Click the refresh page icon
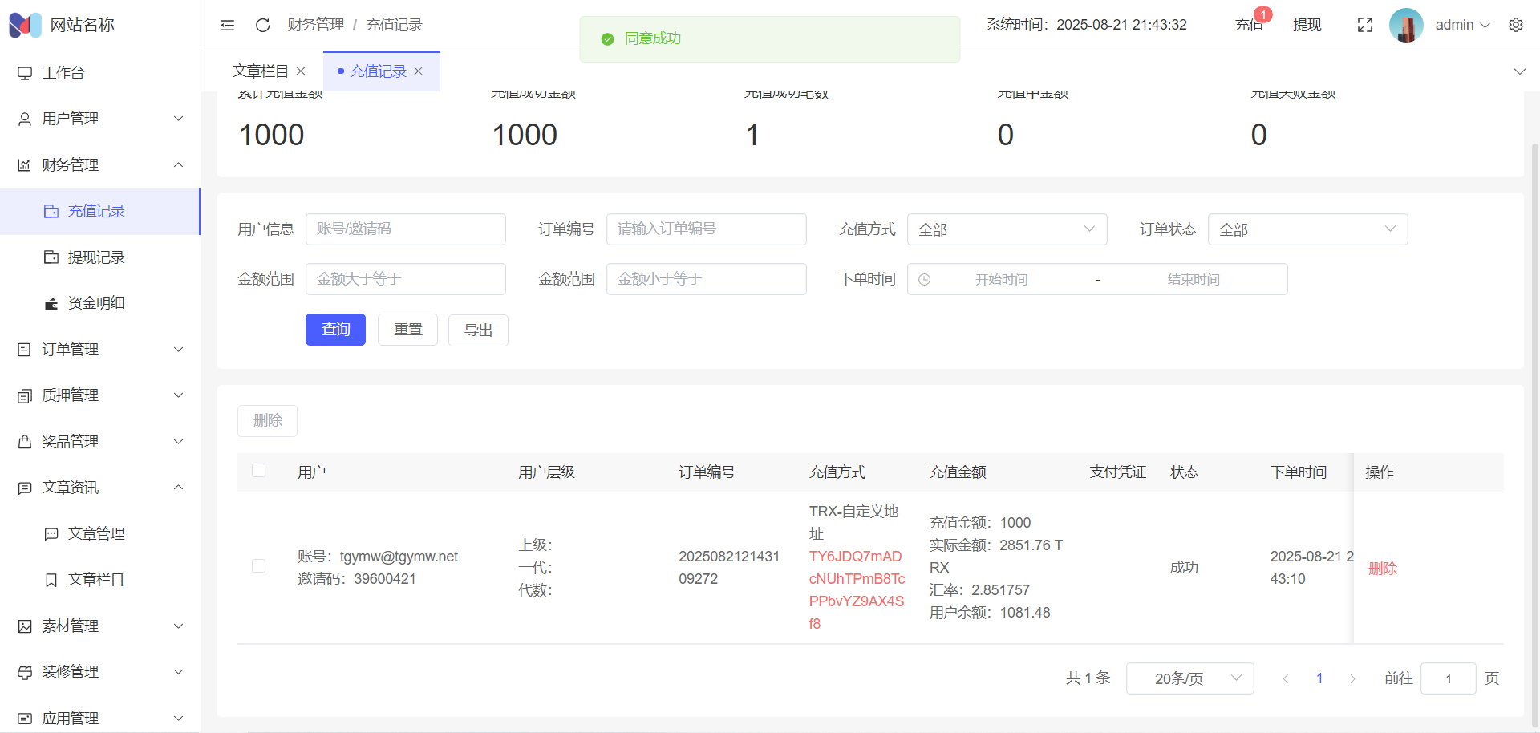Image resolution: width=1540 pixels, height=733 pixels. coord(262,26)
